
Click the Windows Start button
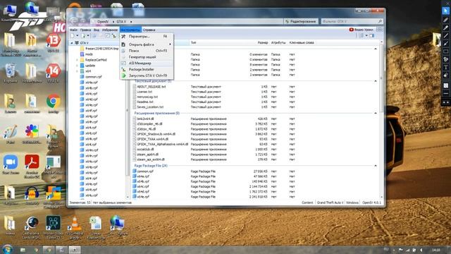coord(7,249)
